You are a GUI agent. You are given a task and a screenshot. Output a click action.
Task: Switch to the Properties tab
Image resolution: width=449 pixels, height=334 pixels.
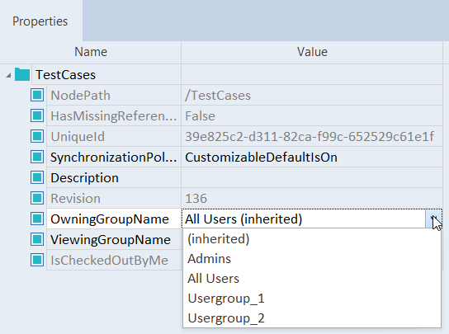tap(40, 21)
